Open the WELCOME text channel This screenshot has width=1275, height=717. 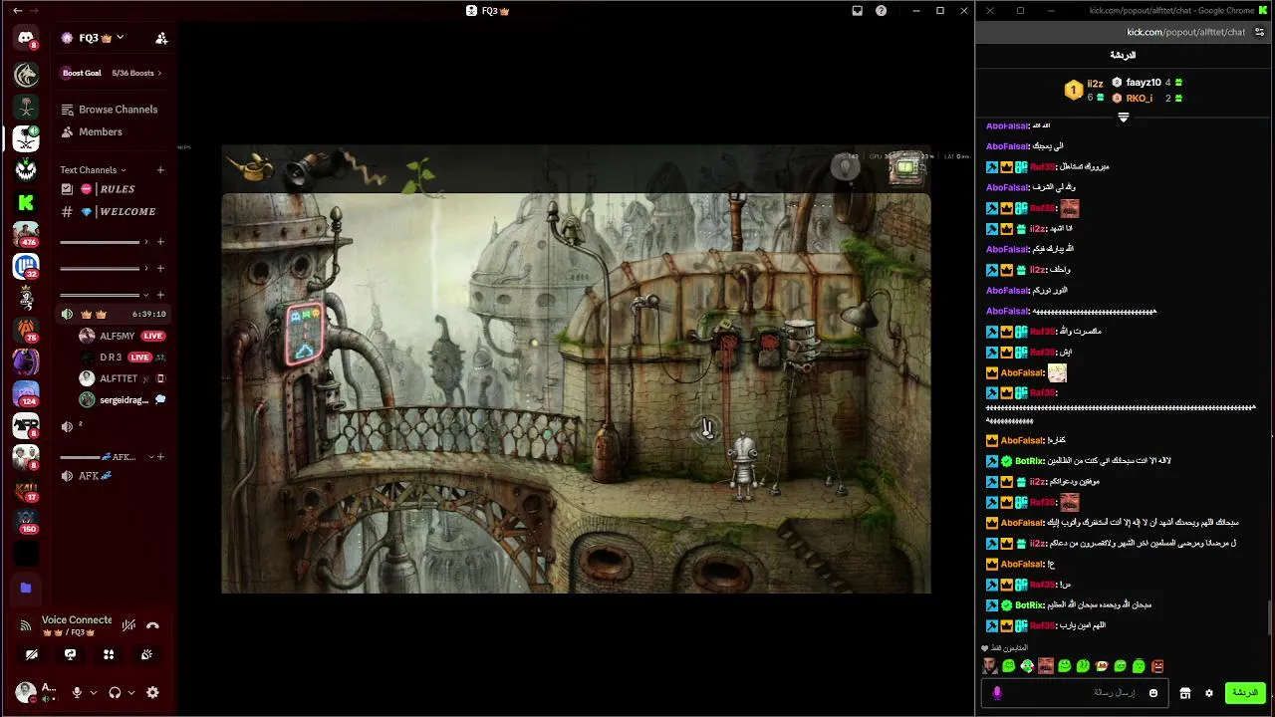click(x=112, y=211)
